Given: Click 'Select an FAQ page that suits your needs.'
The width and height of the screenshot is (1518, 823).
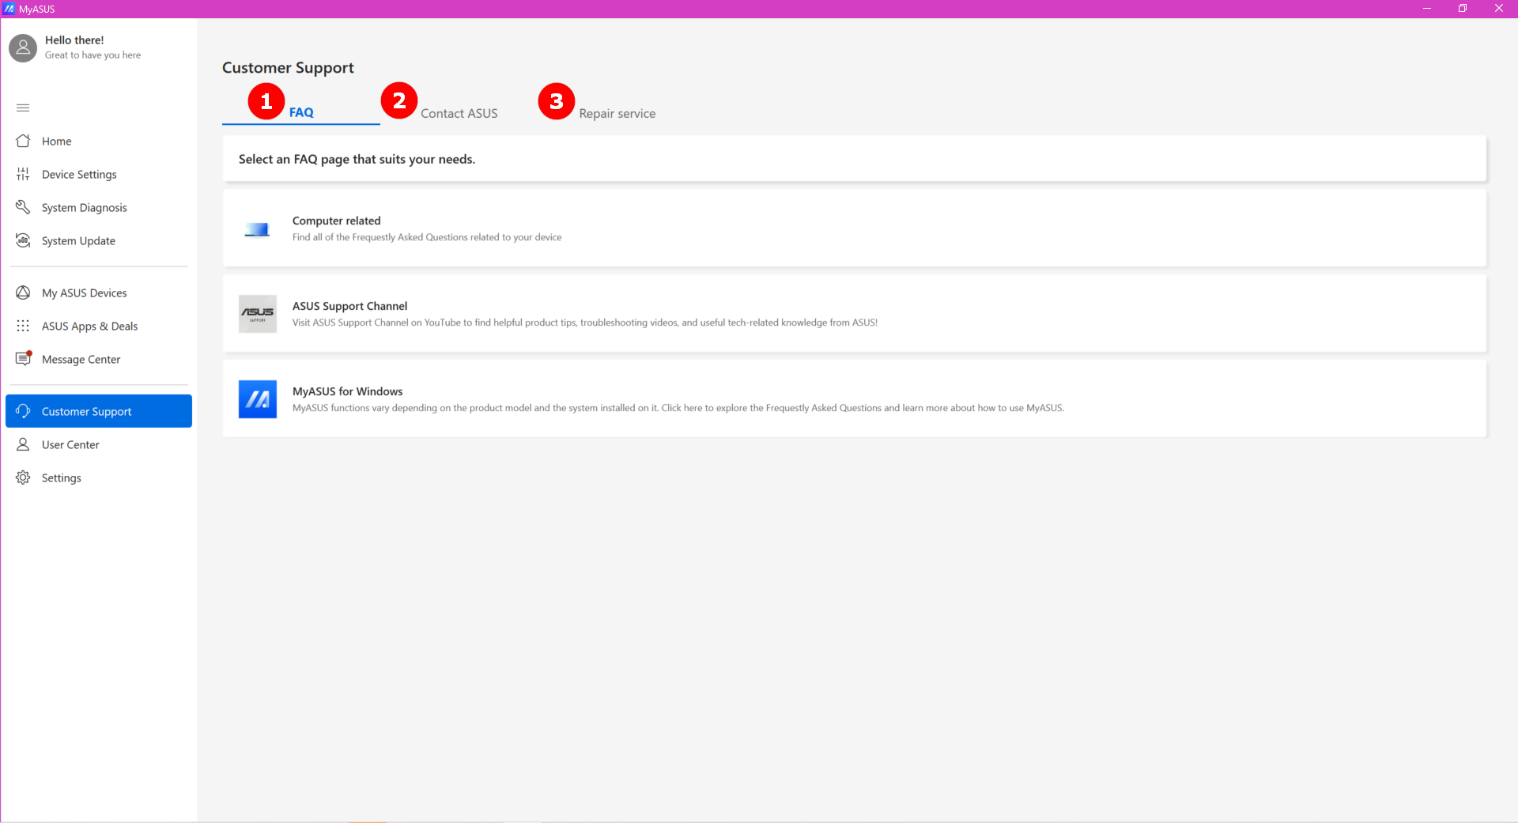Looking at the screenshot, I should [357, 159].
